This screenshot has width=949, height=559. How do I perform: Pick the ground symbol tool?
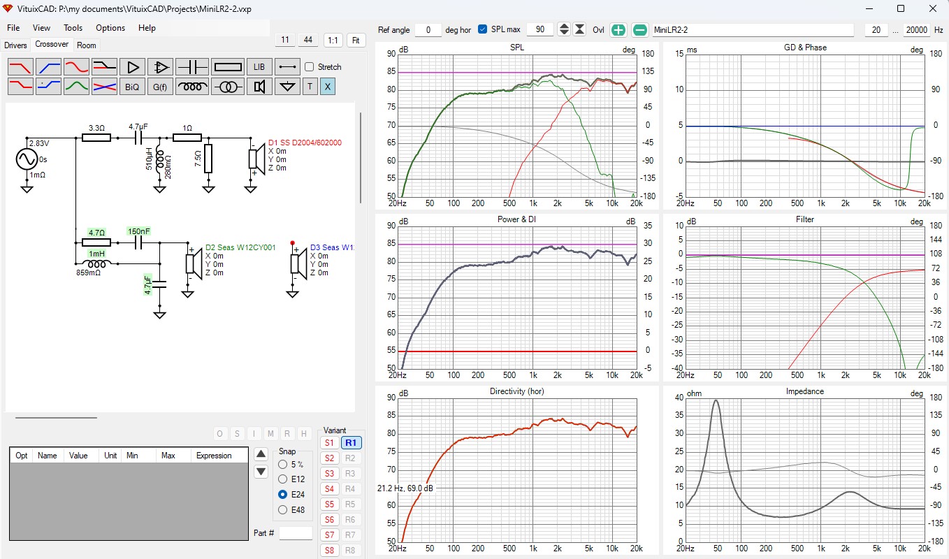[287, 87]
